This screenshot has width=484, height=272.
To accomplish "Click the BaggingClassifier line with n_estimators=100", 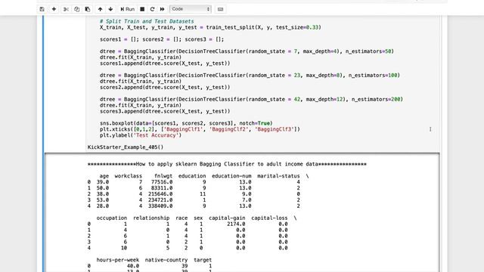I will (x=250, y=76).
